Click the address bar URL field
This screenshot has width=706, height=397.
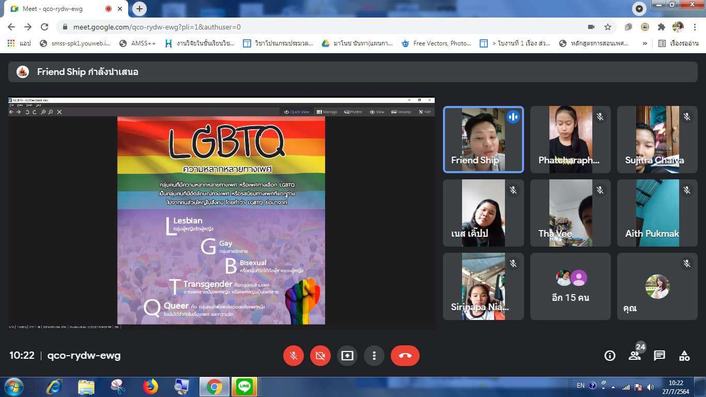(310, 27)
